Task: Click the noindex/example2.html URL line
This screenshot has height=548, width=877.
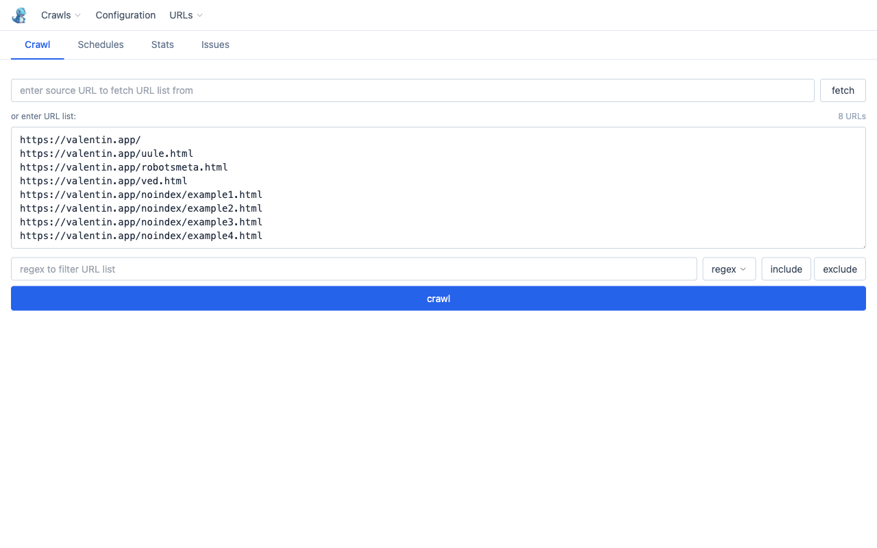Action: tap(141, 208)
